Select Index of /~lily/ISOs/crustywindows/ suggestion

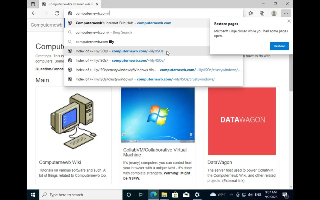(x=154, y=79)
